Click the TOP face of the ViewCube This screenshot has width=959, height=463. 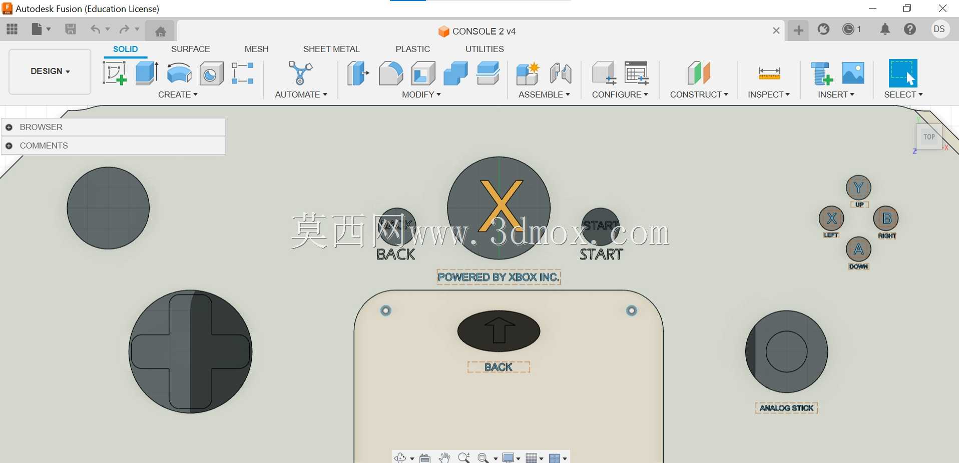pos(929,136)
